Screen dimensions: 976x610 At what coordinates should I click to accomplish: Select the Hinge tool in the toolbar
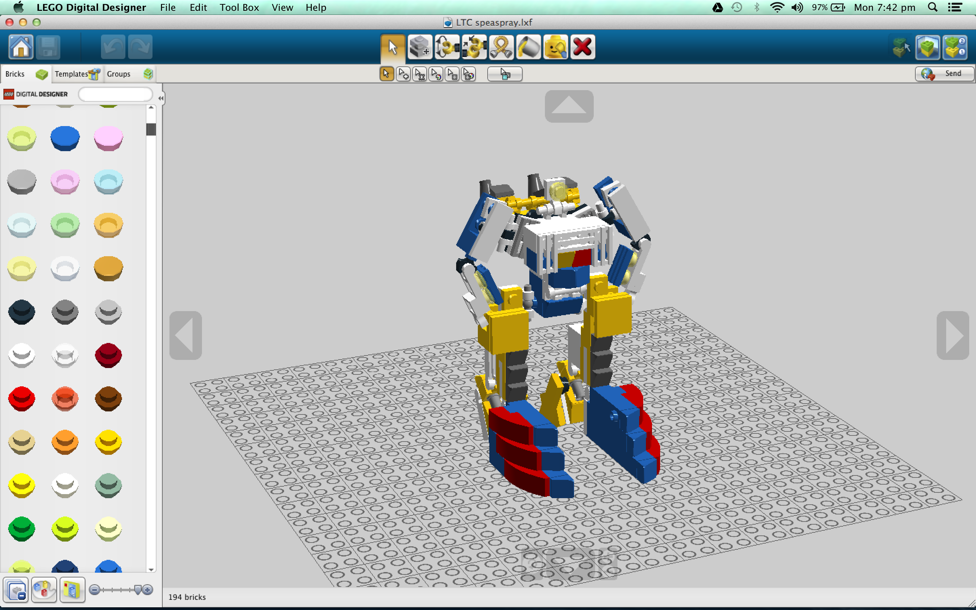(447, 46)
